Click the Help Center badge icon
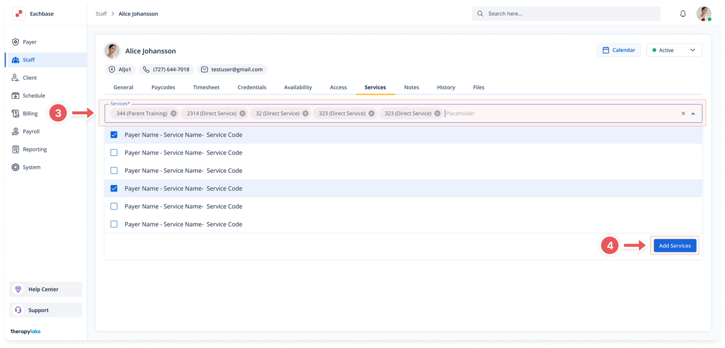This screenshot has width=725, height=348. coord(18,289)
